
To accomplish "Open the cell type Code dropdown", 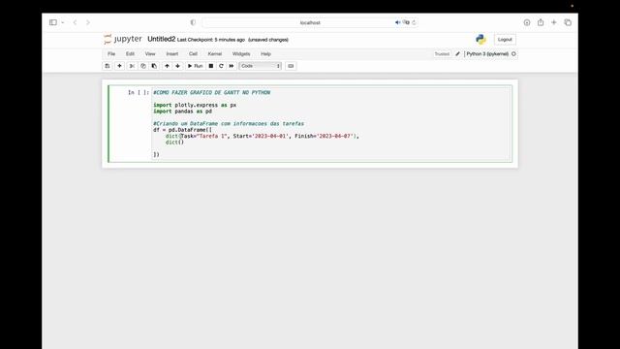I will [x=261, y=66].
